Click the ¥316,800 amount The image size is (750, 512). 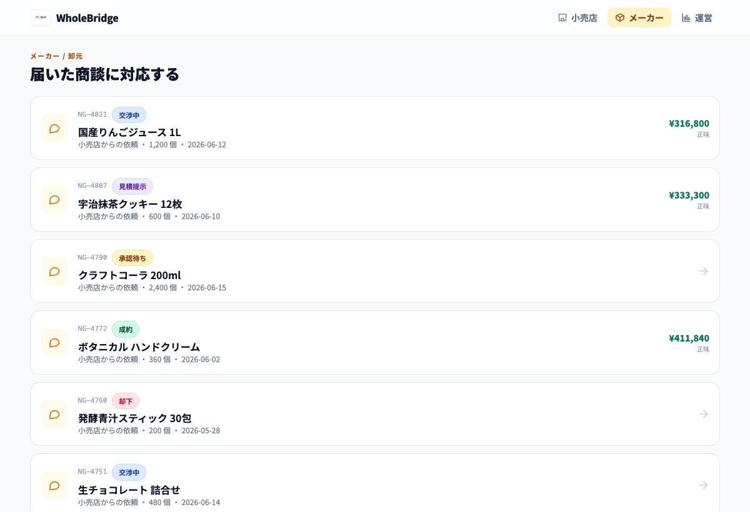pyautogui.click(x=689, y=123)
